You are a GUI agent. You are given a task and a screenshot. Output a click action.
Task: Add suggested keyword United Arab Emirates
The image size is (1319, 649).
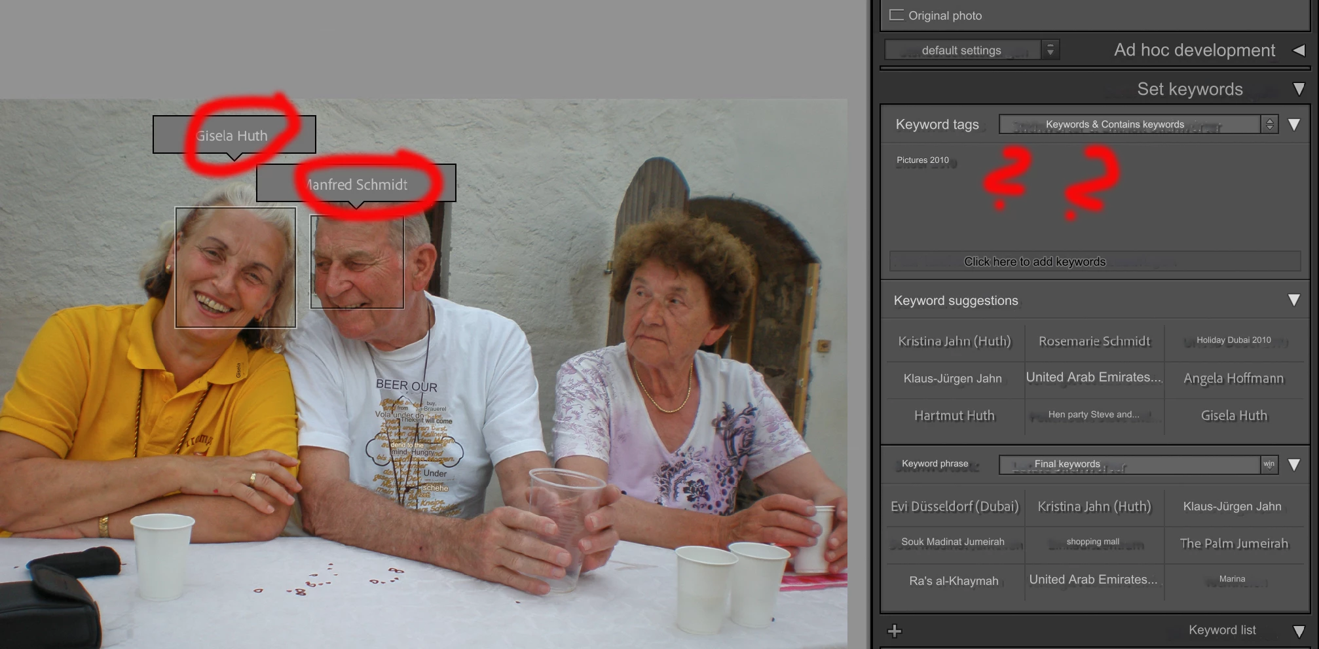[x=1094, y=377]
